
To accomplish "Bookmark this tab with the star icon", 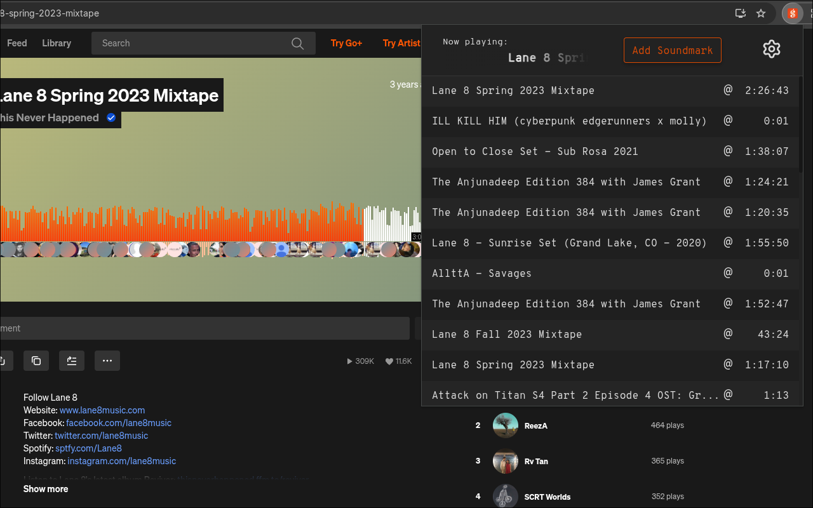I will [x=761, y=13].
